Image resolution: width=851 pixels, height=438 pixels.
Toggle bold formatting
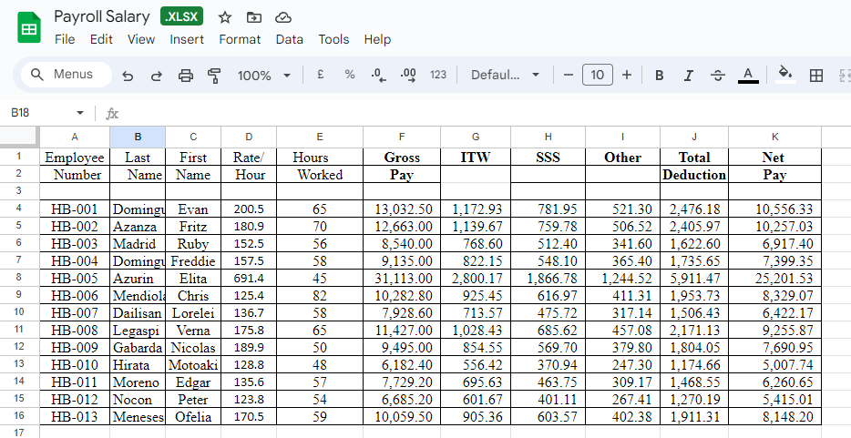[659, 76]
